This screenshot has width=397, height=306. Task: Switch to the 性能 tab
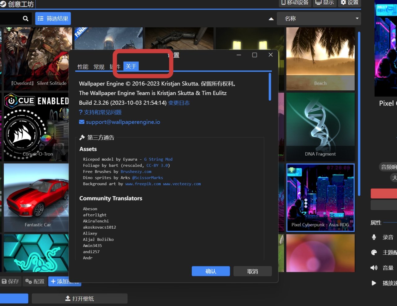83,67
